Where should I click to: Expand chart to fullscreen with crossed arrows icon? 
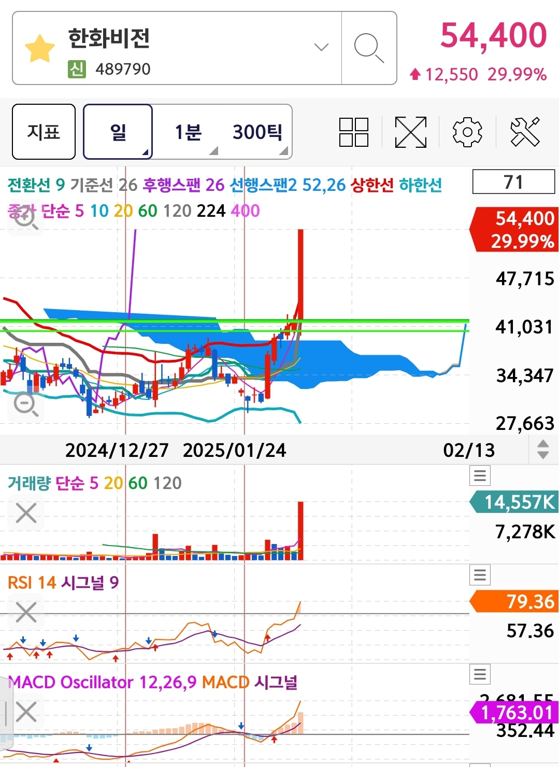point(411,132)
